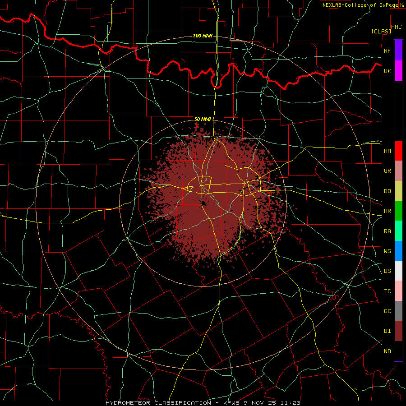Click the HR legend label
This screenshot has width=406, height=406.
(388, 211)
